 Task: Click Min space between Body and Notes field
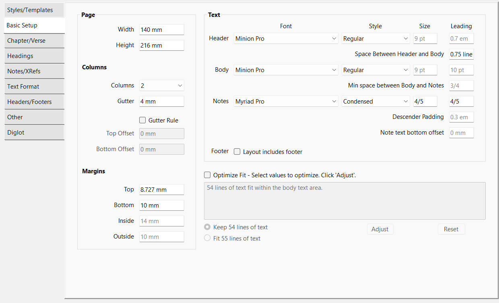pyautogui.click(x=461, y=86)
